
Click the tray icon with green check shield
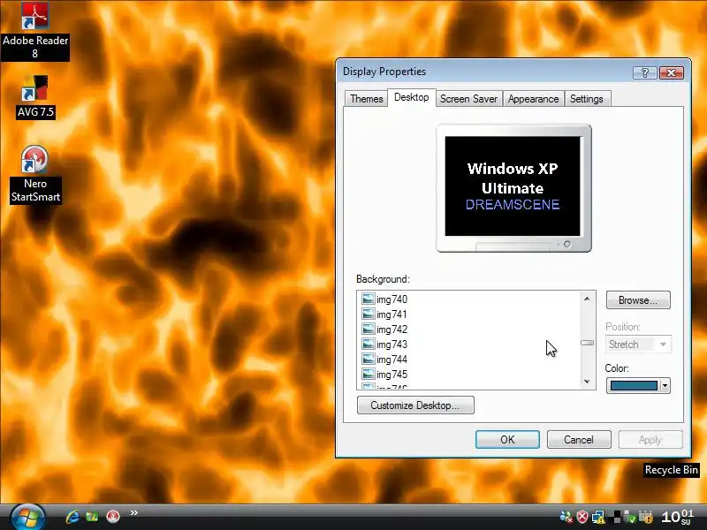point(630,518)
